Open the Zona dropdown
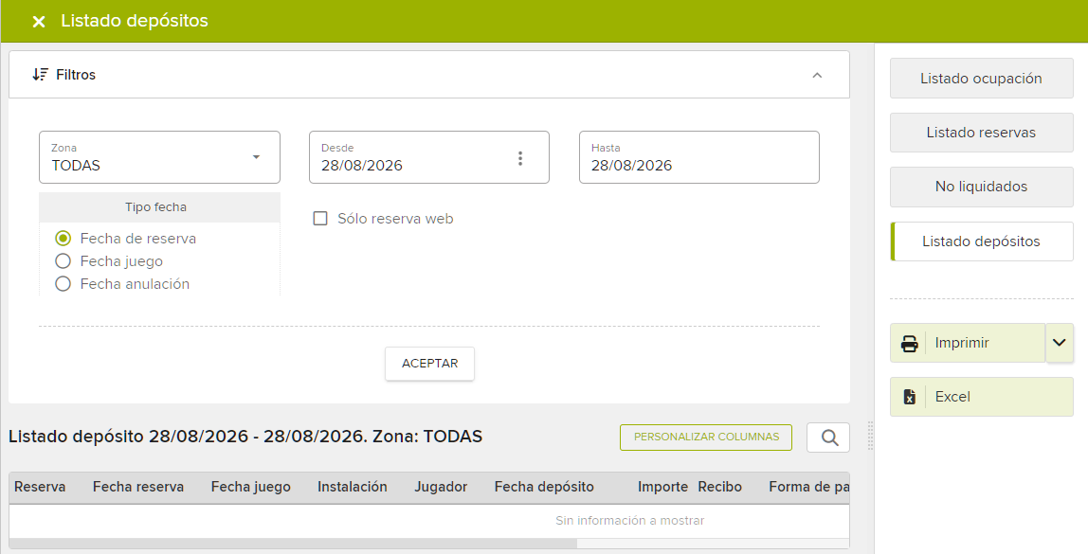This screenshot has width=1088, height=554. point(159,157)
